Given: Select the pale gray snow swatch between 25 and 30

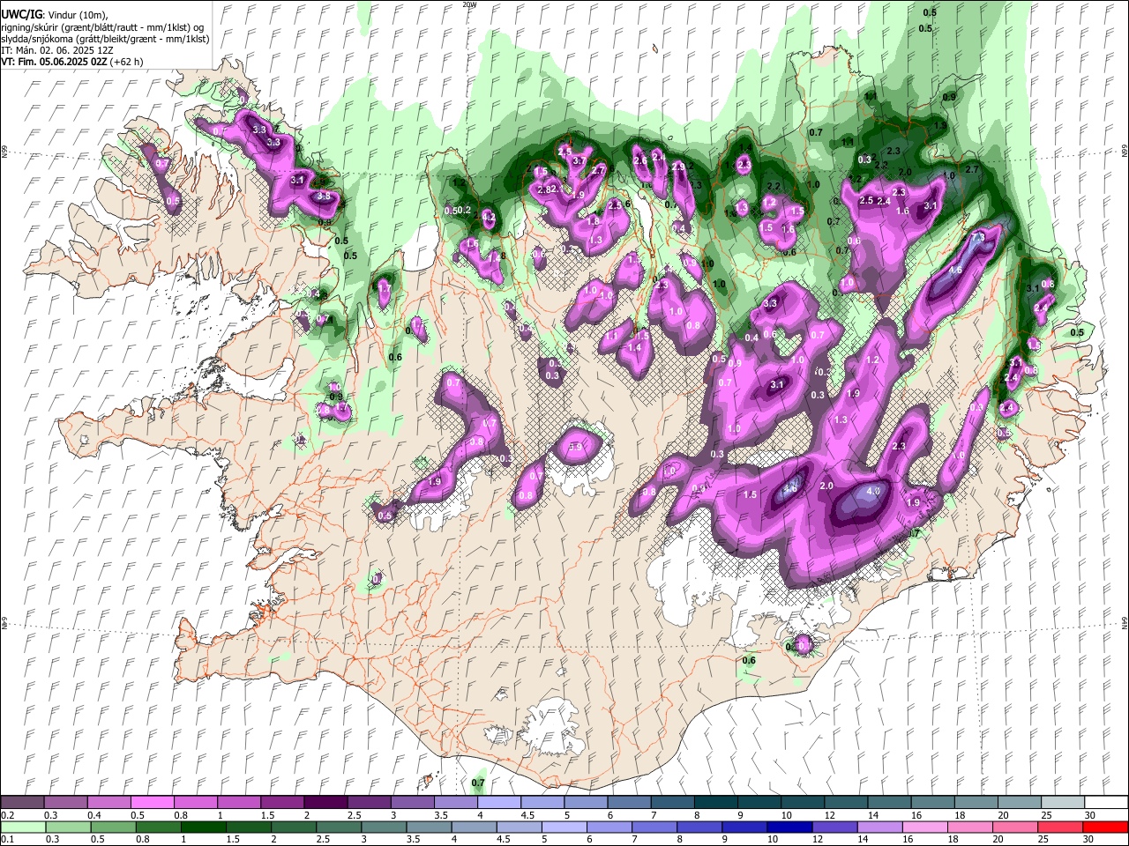Looking at the screenshot, I should pos(1064,803).
